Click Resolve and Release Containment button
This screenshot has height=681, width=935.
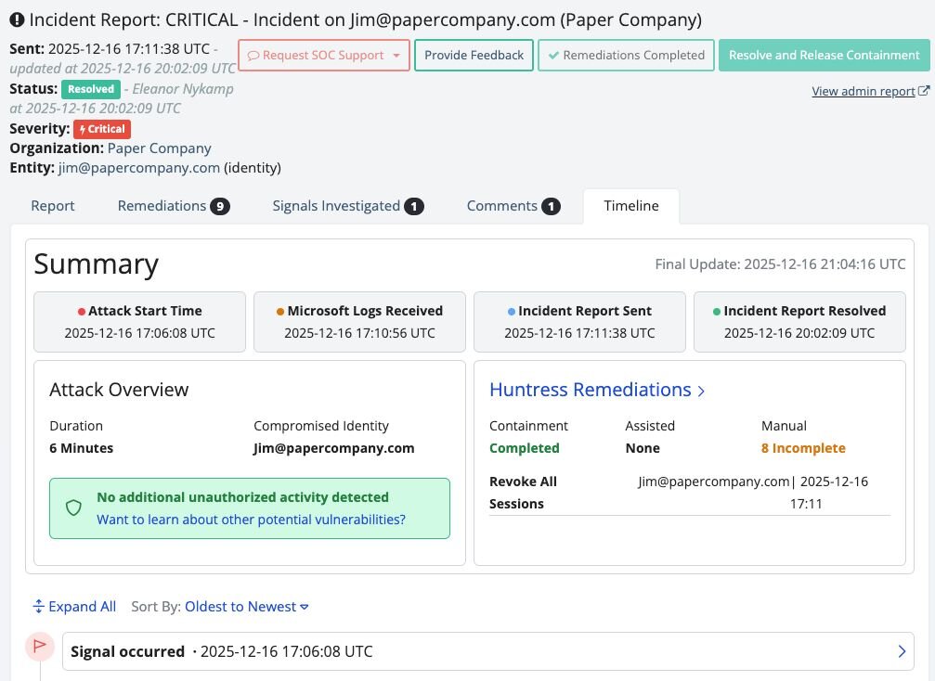(824, 56)
